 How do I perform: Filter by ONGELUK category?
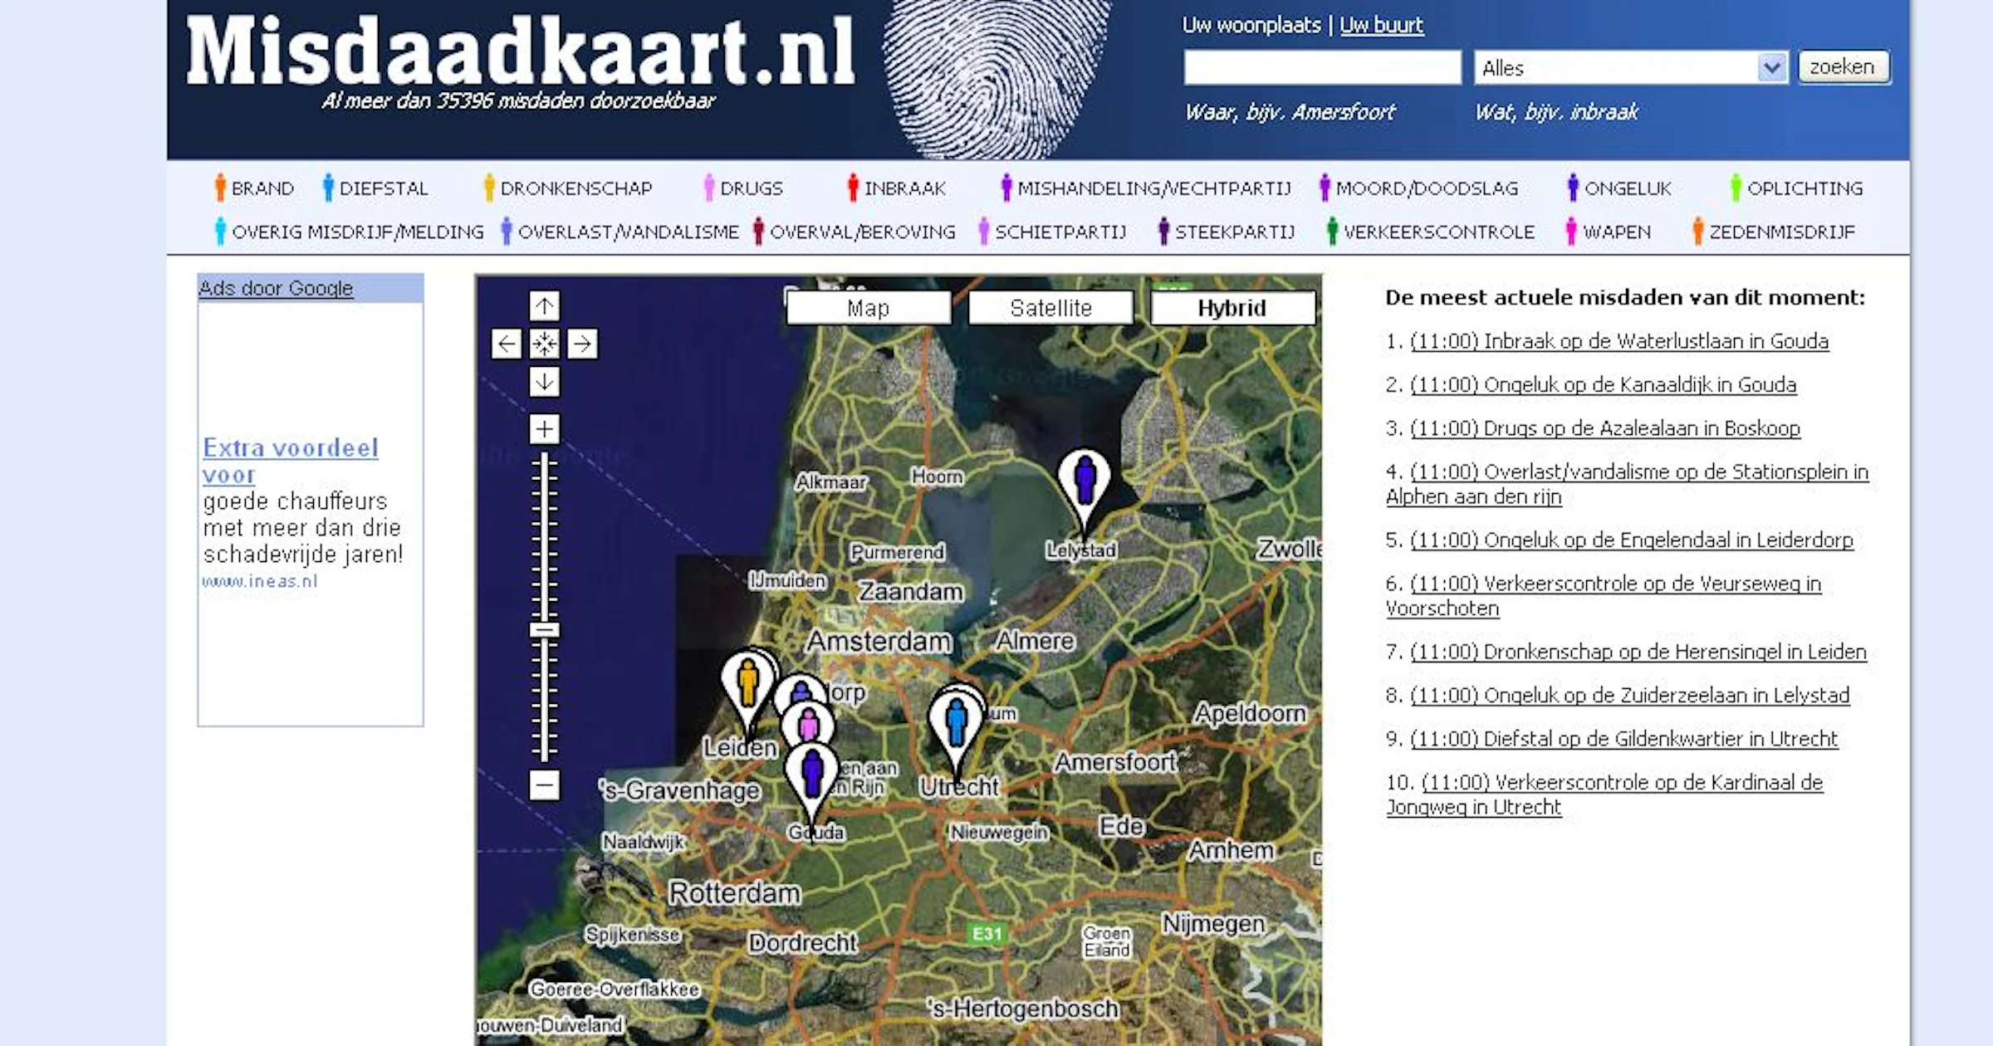(x=1619, y=188)
